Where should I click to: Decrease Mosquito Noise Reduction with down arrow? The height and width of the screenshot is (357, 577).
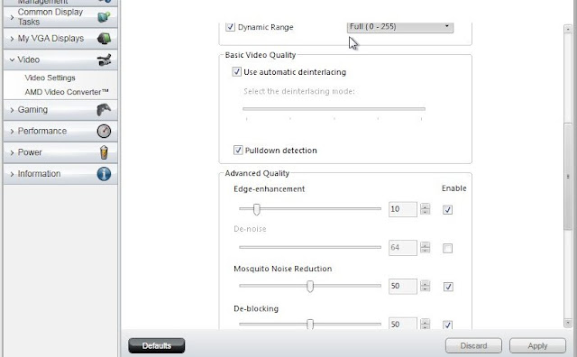pyautogui.click(x=425, y=288)
